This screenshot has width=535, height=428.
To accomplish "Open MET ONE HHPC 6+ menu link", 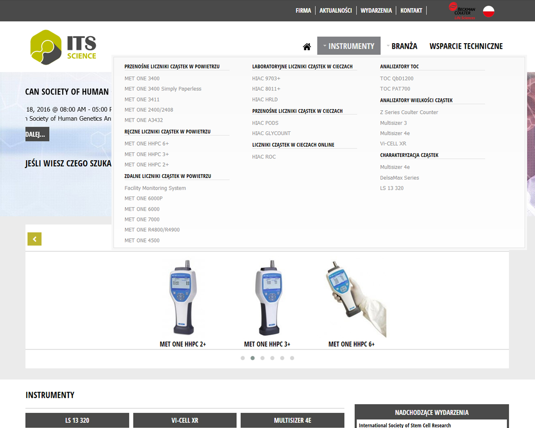I will (147, 144).
